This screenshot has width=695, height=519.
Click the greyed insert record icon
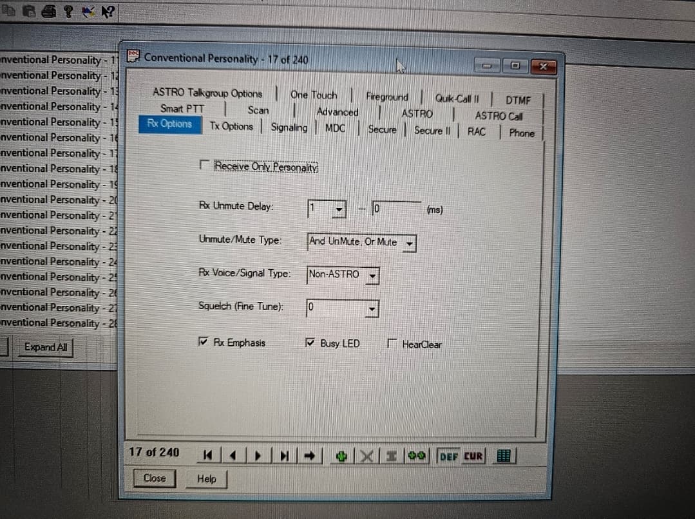point(392,456)
